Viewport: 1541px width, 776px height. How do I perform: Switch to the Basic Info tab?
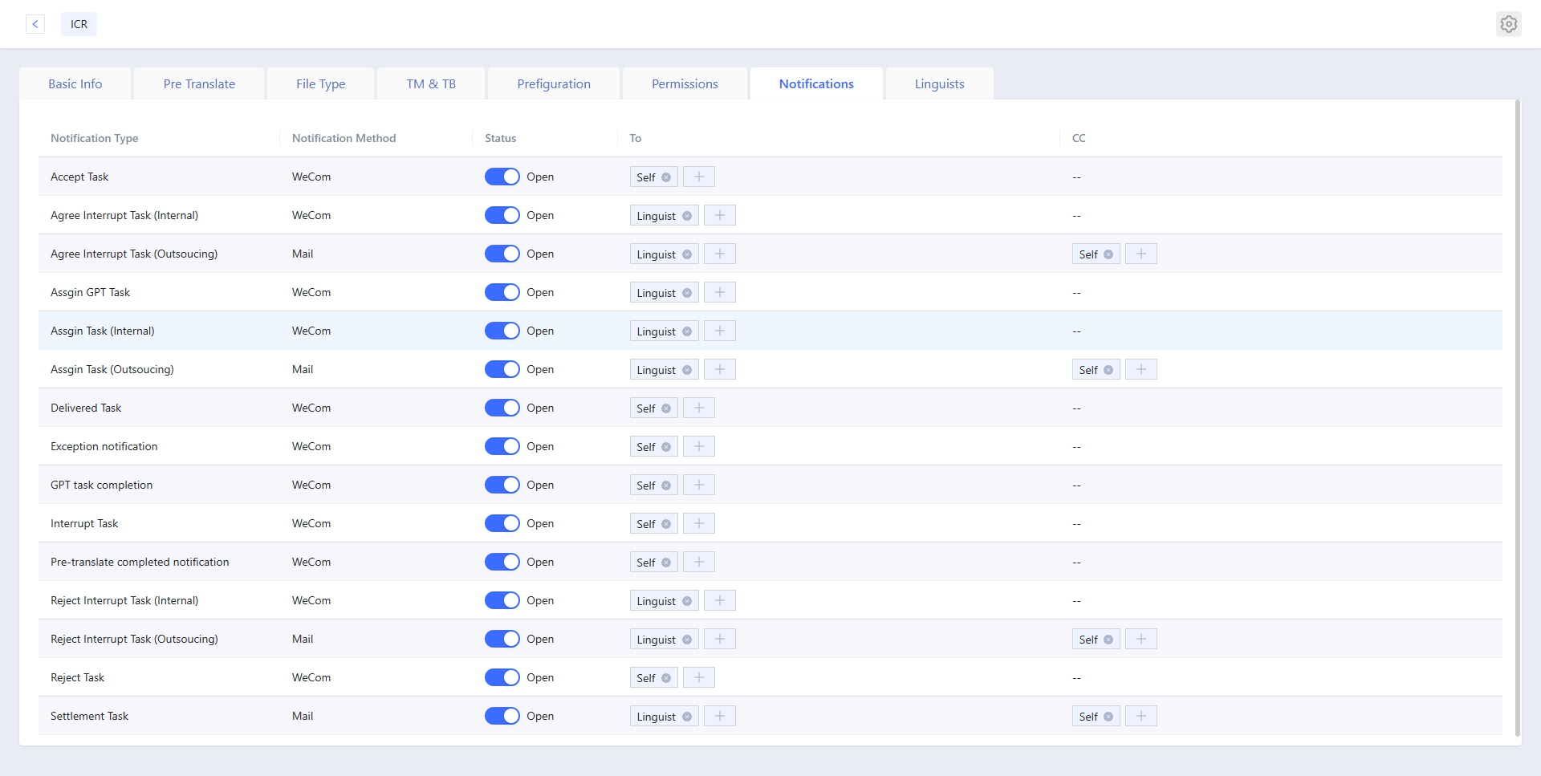point(75,83)
